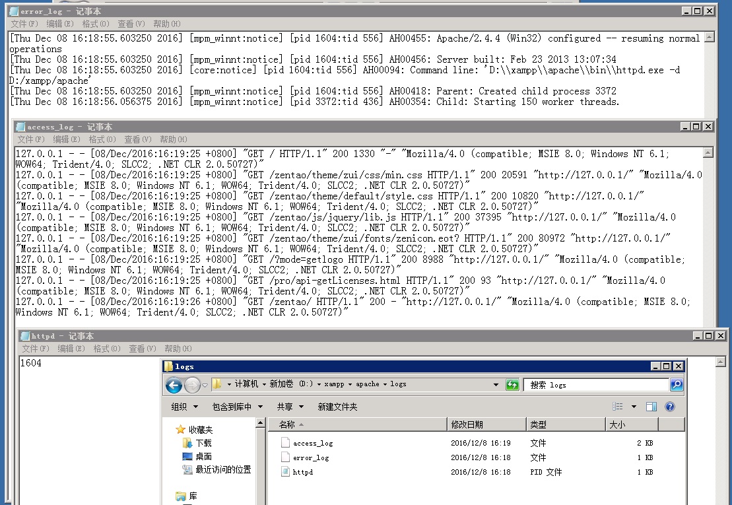This screenshot has width=732, height=505.
Task: Click 计算机 in the address breadcrumb
Action: (246, 384)
